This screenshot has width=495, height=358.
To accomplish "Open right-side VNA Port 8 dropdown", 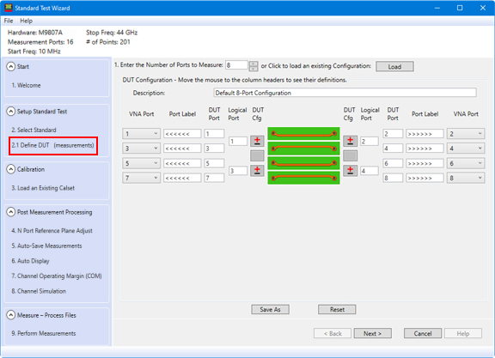I will 466,178.
